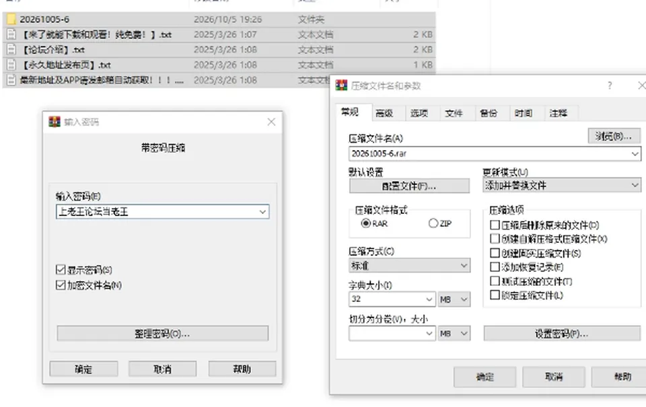Enable 创建自解压格式压缩文件 checkbox
Image resolution: width=646 pixels, height=407 pixels.
click(x=495, y=239)
